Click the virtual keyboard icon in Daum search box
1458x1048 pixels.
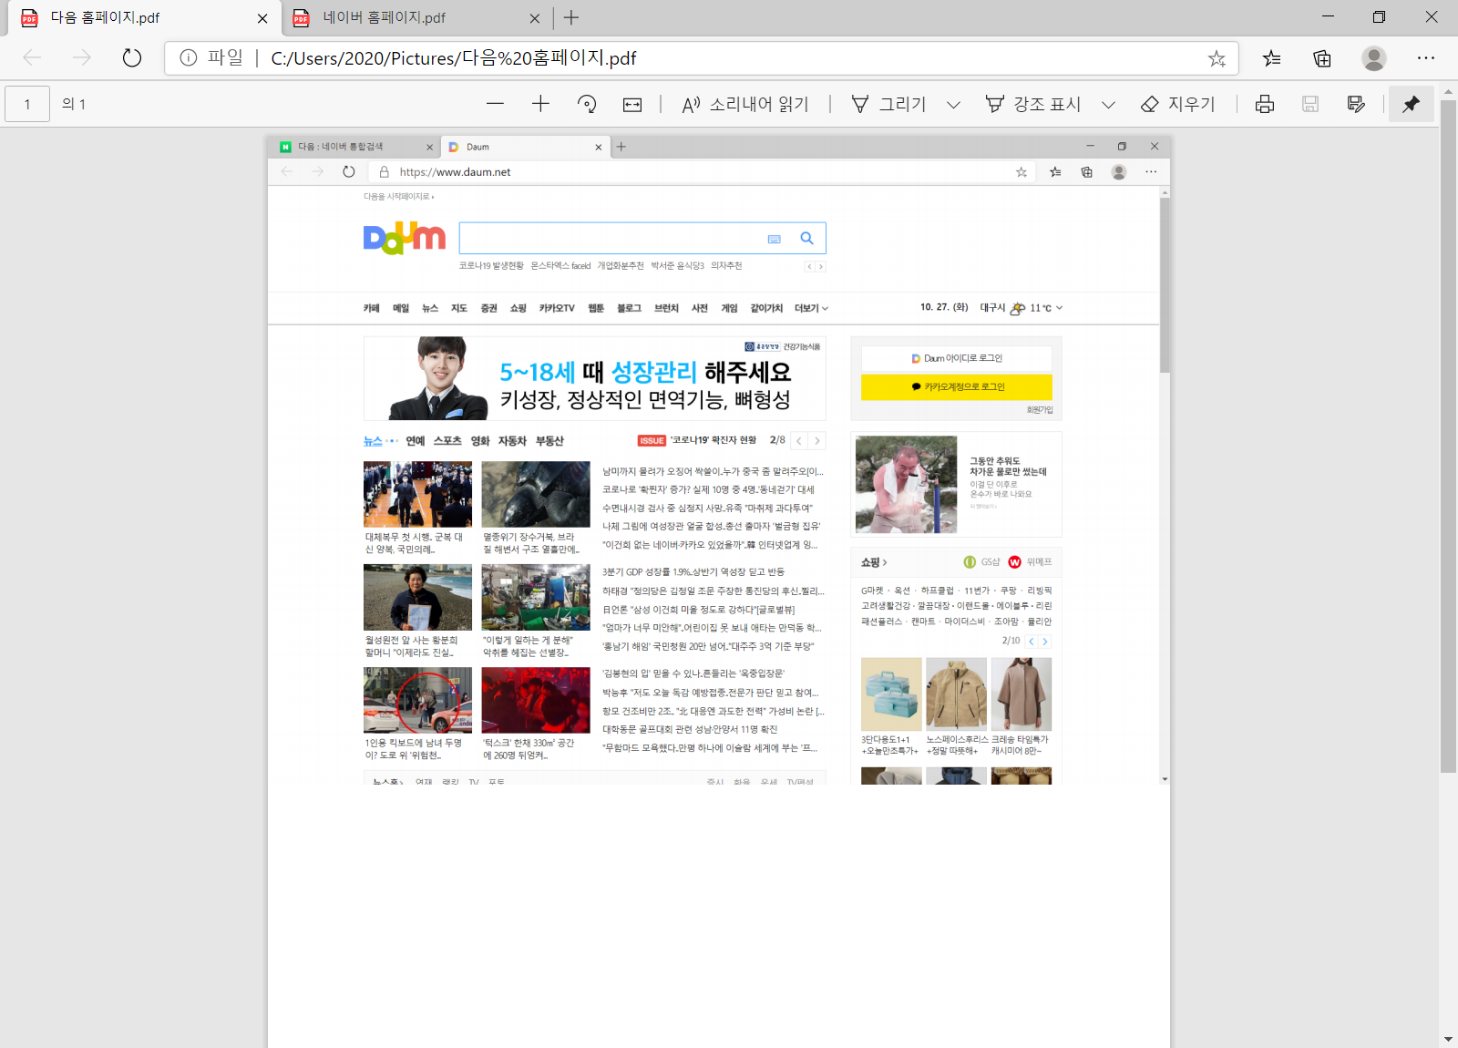[775, 239]
